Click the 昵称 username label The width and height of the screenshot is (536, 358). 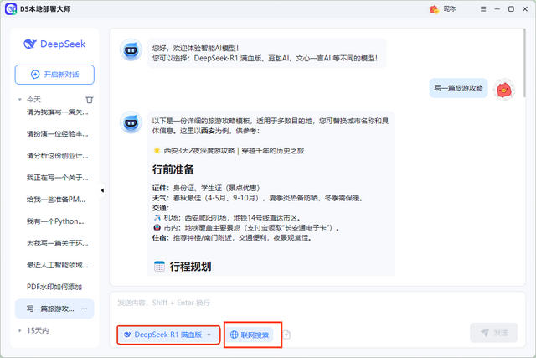coord(450,9)
